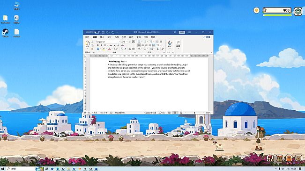This screenshot has width=305, height=171.
Task: Click the Focus mode button in status bar
Action: click(162, 113)
